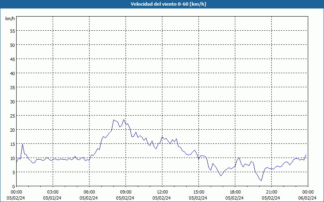Click the x-axis time label '06:00'
324x202 pixels.
click(x=89, y=192)
